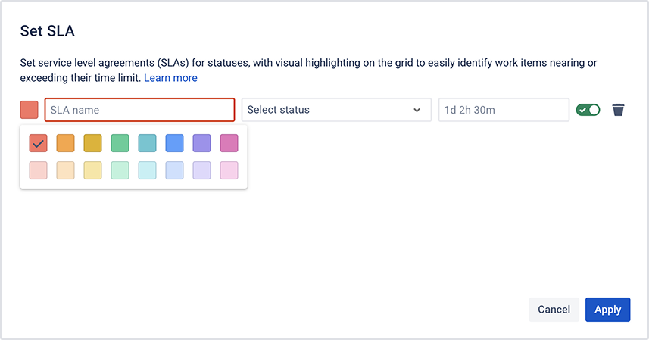The image size is (649, 340).
Task: Pick the pink color swatch
Action: tap(229, 143)
